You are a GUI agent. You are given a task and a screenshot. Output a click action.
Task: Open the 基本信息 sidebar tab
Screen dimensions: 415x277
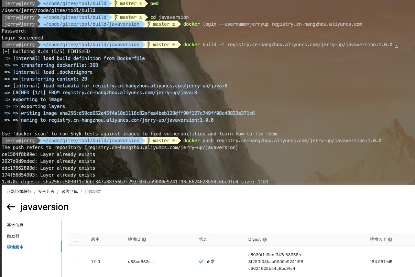(15, 225)
